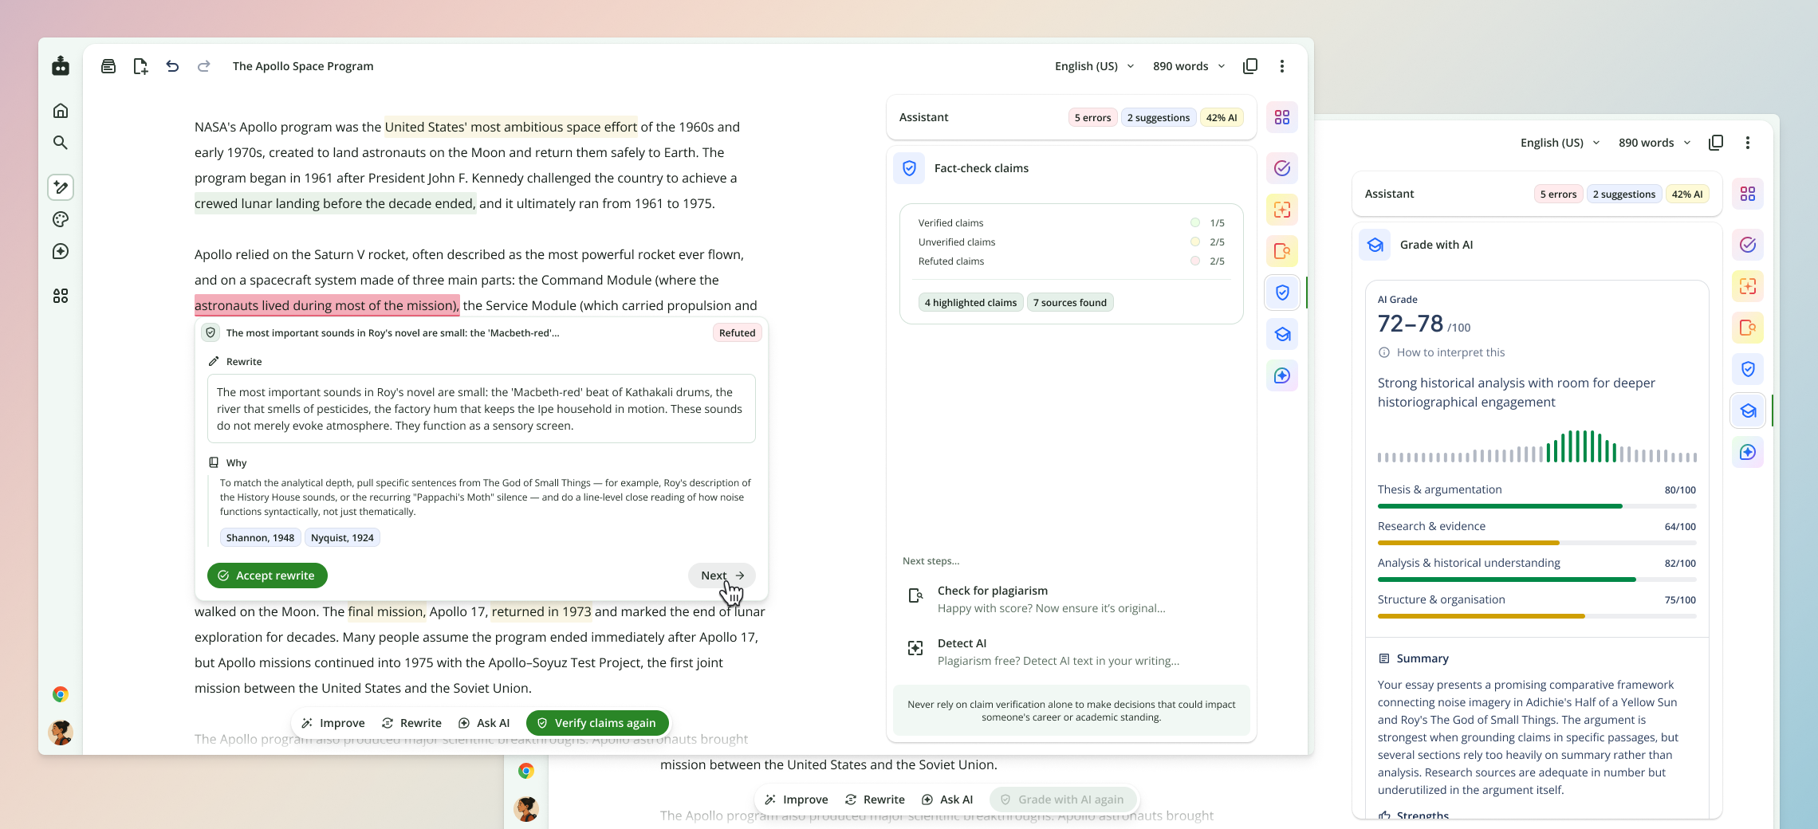Click the 42% AI badge in the front Assistant panel

point(1222,118)
